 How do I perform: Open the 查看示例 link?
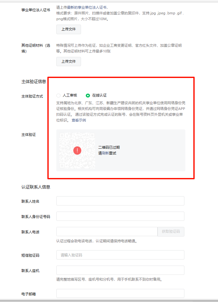79,120
